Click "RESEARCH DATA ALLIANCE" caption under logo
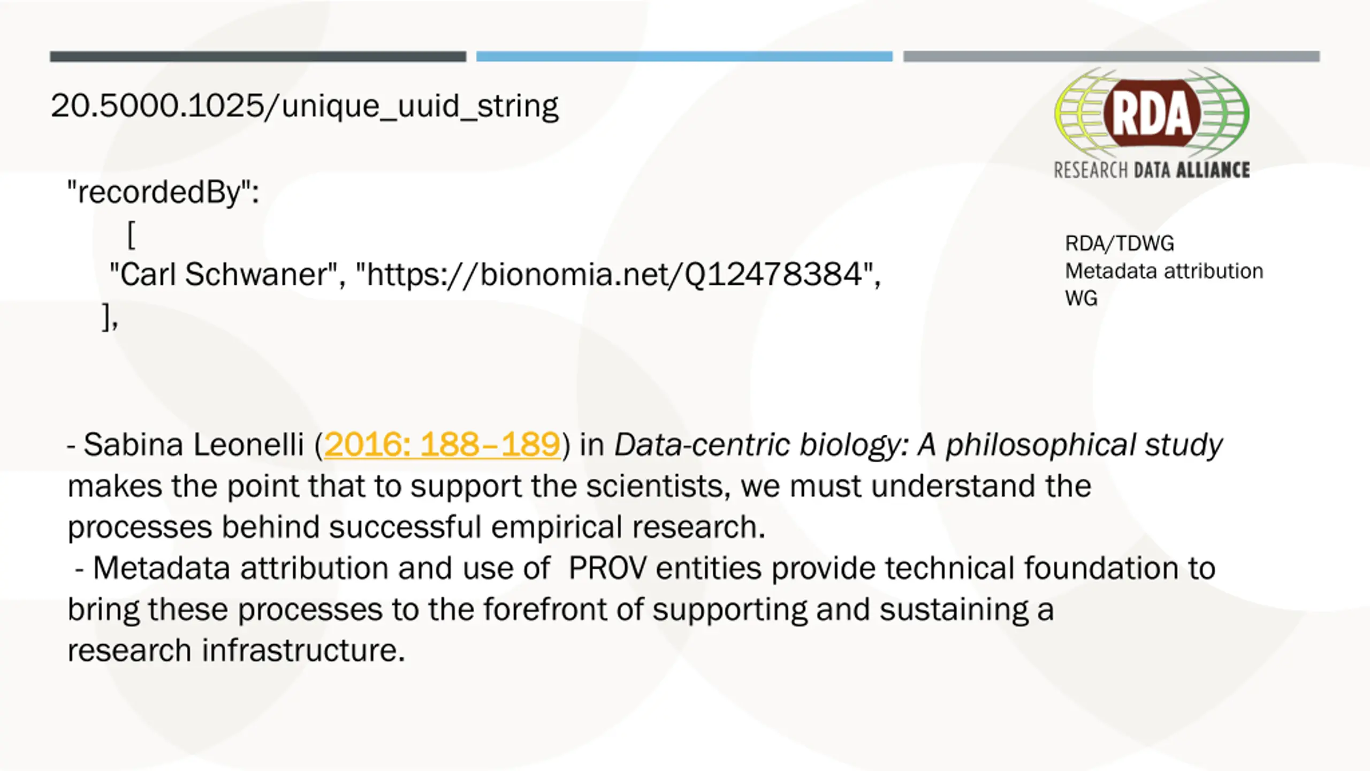Viewport: 1370px width, 771px height. (x=1152, y=170)
